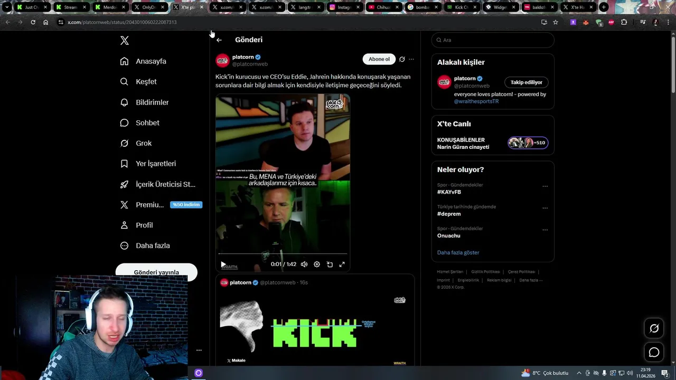The width and height of the screenshot is (676, 380).
Task: Go back with the Gönderi back arrow
Action: (219, 40)
